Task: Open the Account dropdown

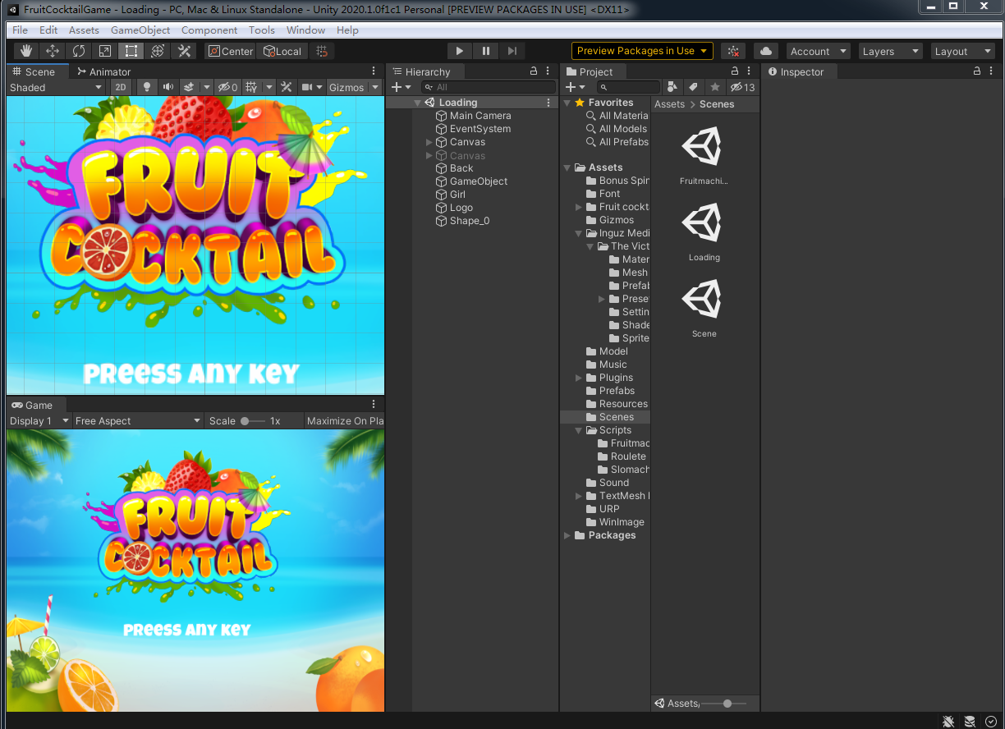Action: 819,51
